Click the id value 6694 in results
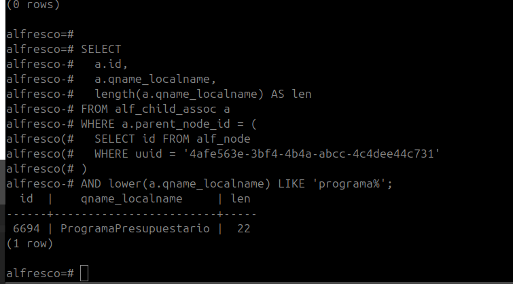Screen dimensions: 513x284 (x=26, y=228)
